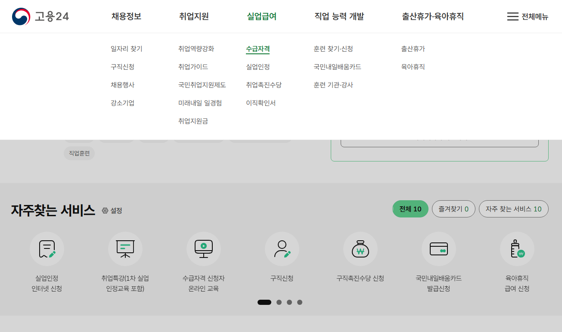562x332 pixels.
Task: Open 구직신청 via its person icon
Action: (x=282, y=249)
